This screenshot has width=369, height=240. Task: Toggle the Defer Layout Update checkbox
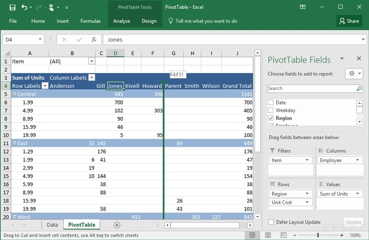click(271, 222)
